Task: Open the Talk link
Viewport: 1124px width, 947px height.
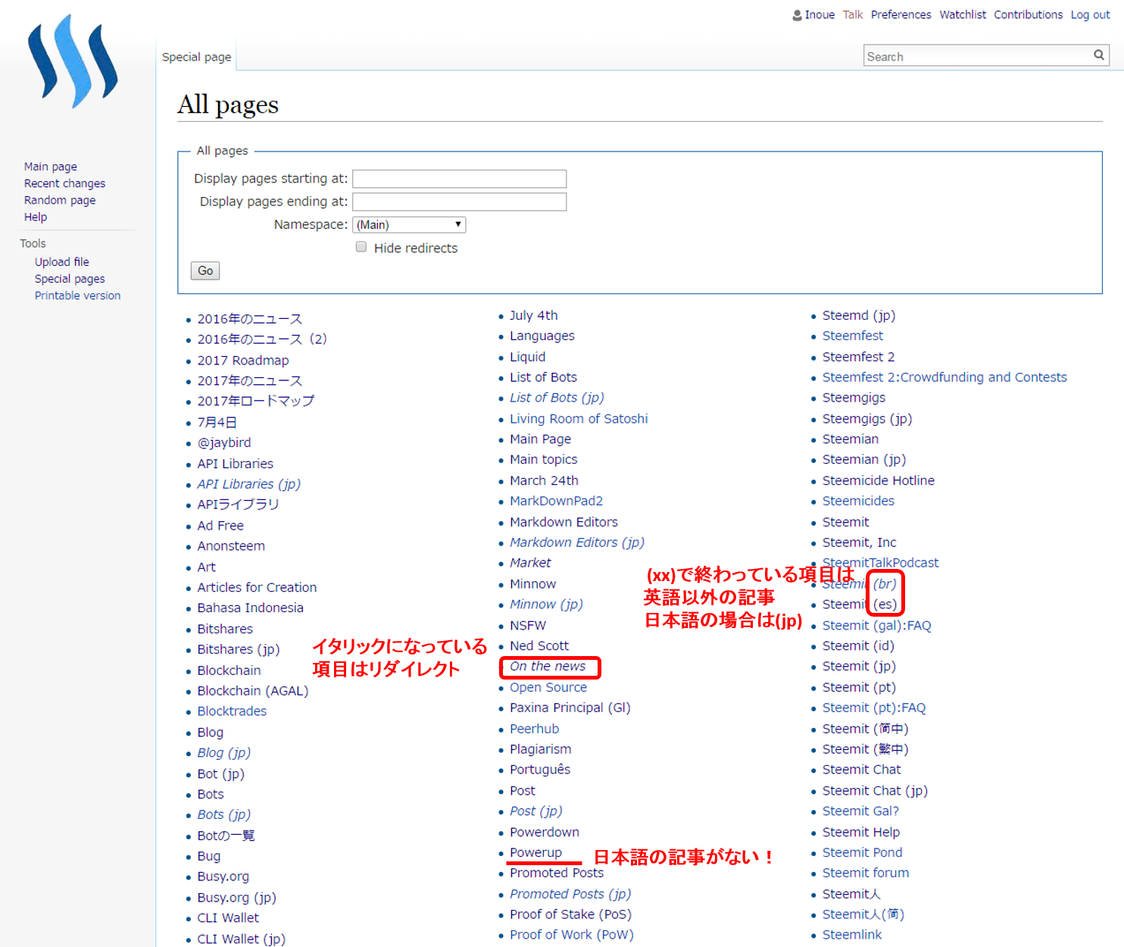Action: coord(853,14)
